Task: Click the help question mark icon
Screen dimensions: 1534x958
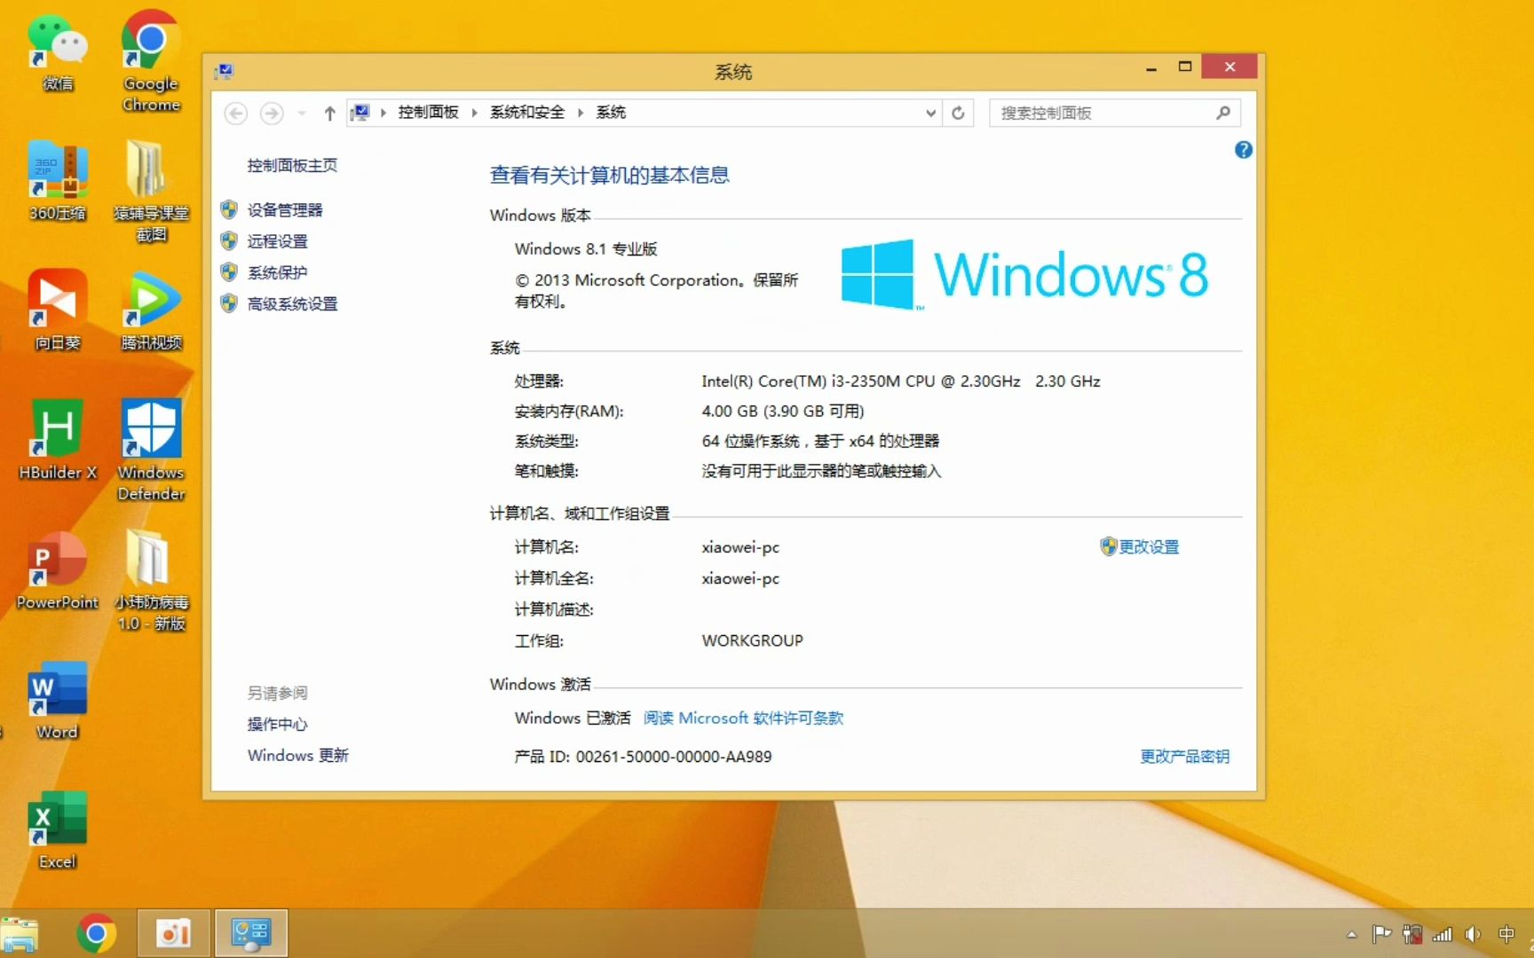Action: pyautogui.click(x=1243, y=150)
